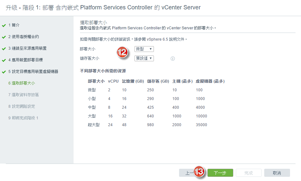Click the 超大型 row label in table

[x=94, y=125]
